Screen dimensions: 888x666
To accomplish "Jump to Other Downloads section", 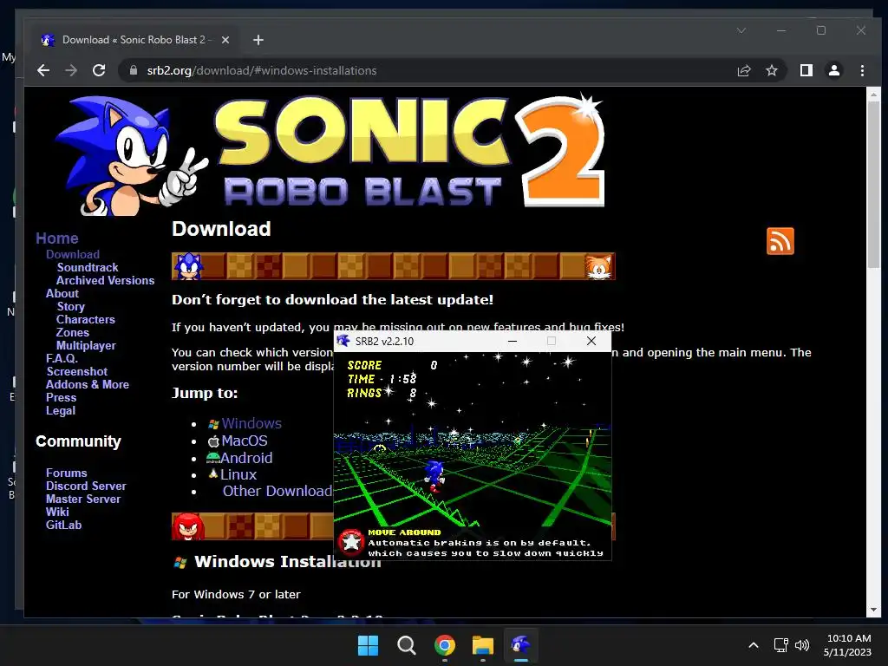I will [277, 491].
